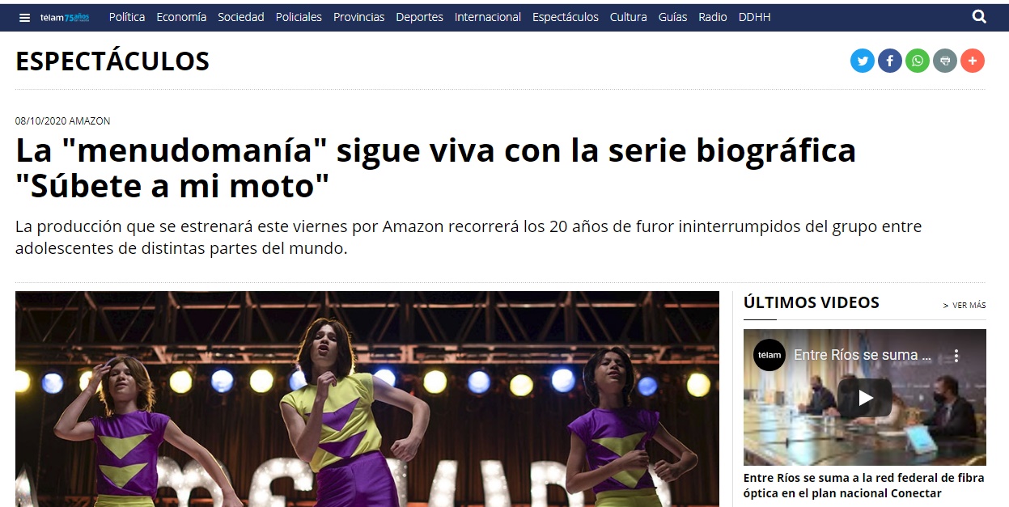
Task: Go to the Espectáculos menu item
Action: pos(566,17)
